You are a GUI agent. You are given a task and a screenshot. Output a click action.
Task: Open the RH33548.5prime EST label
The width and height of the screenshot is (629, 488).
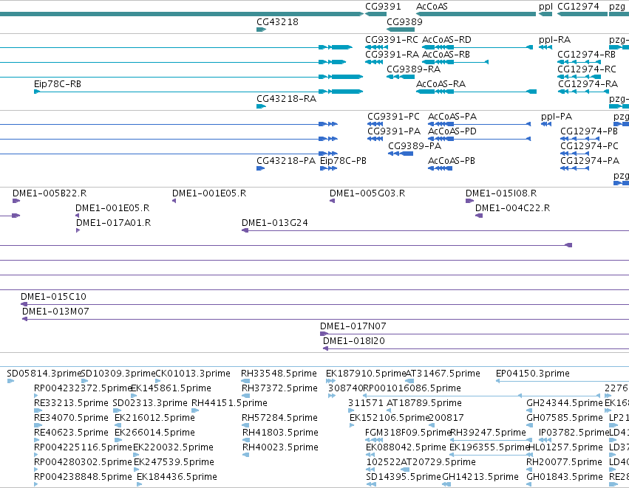tap(279, 374)
